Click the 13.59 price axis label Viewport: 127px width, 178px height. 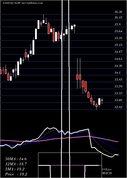(118, 86)
